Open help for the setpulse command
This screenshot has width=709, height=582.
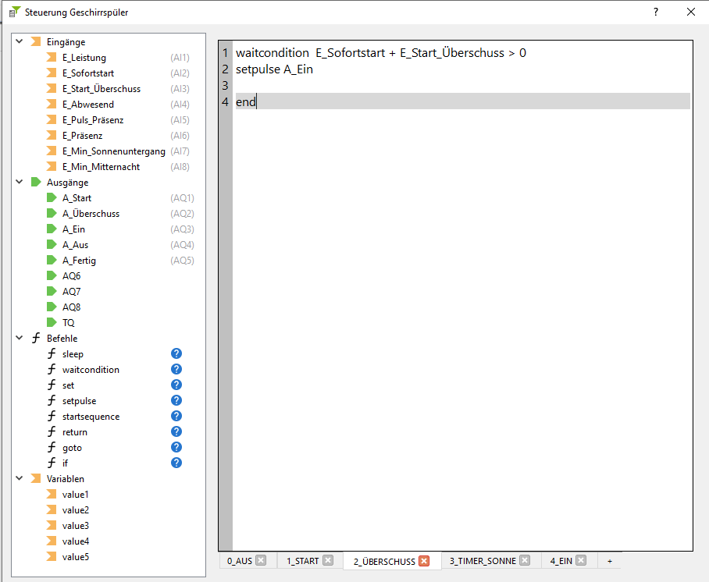click(x=176, y=401)
